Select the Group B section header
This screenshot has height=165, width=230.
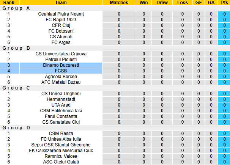tap(16, 48)
